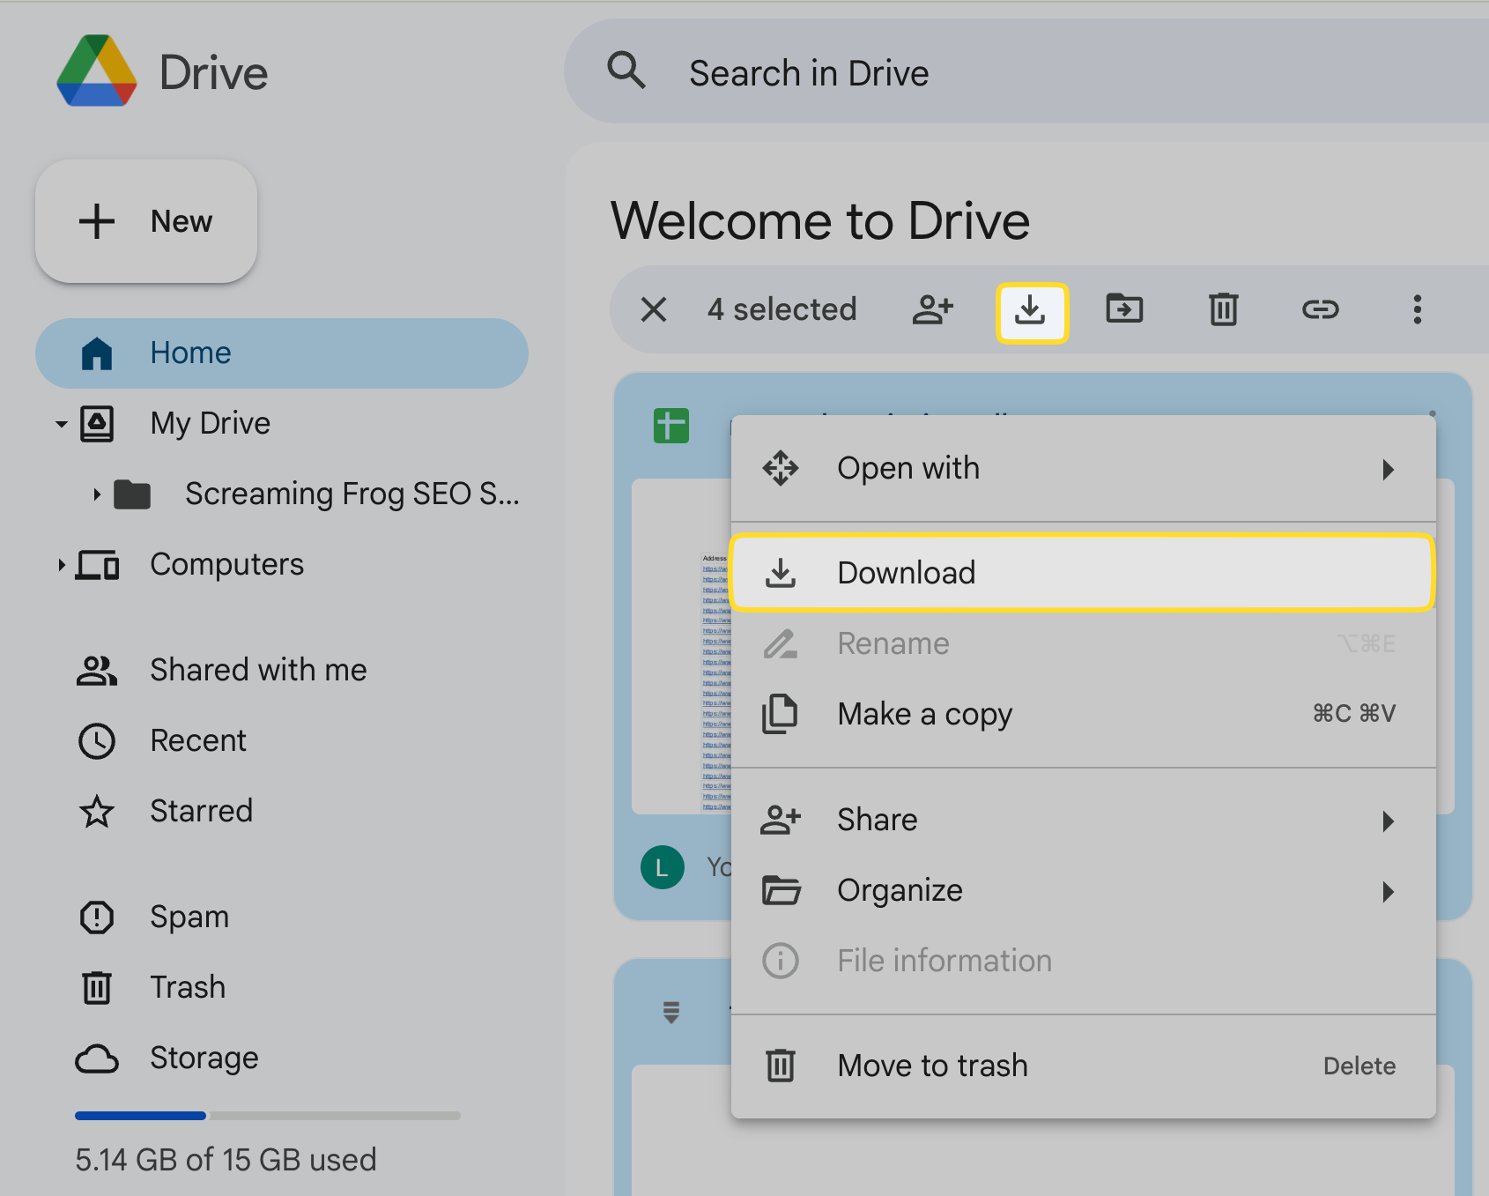1489x1196 pixels.
Task: Go to Shared with me
Action: (x=257, y=670)
